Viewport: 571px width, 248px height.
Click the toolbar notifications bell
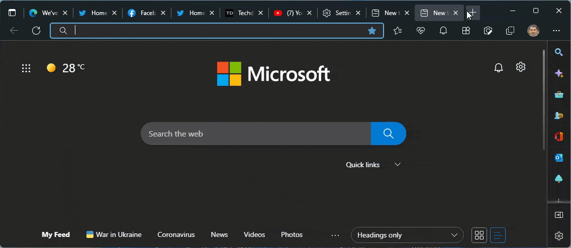(x=443, y=31)
